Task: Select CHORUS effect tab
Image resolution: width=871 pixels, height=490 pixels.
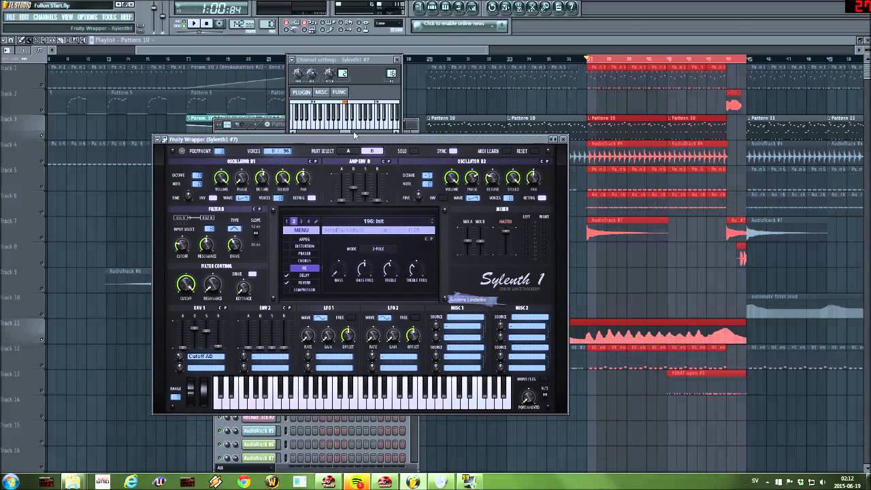Action: click(x=304, y=261)
